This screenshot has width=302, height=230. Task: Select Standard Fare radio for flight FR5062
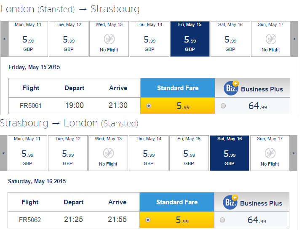148,220
